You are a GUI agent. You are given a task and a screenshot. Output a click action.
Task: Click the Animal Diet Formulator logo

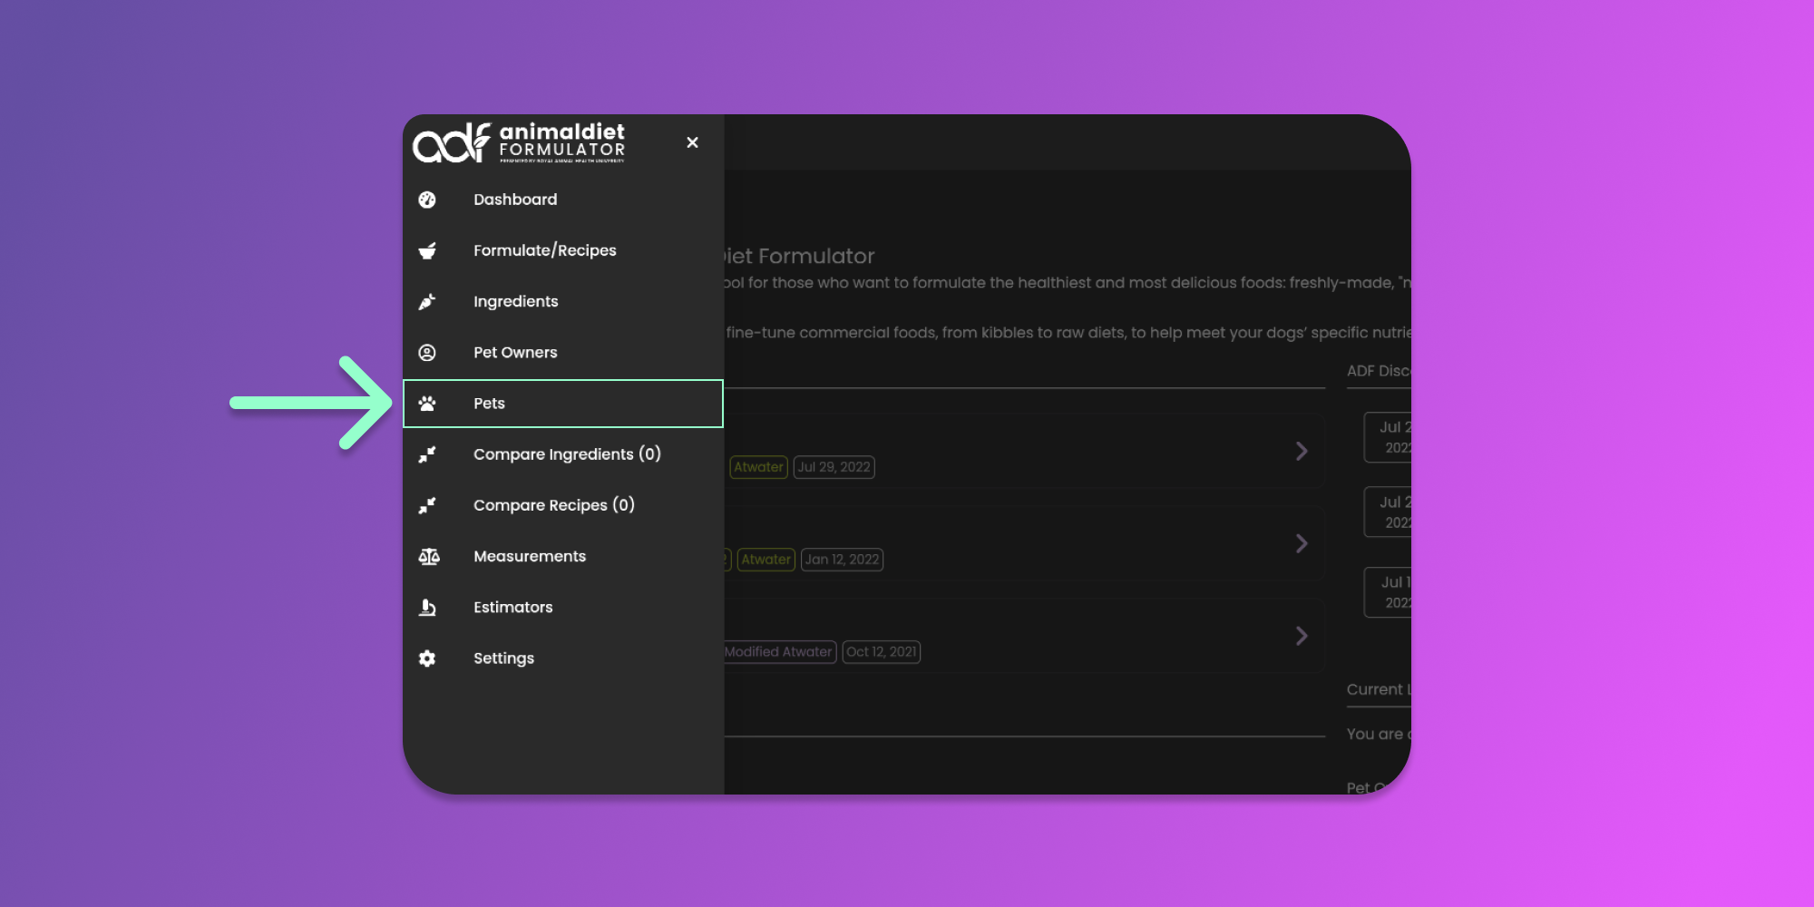coord(519,142)
